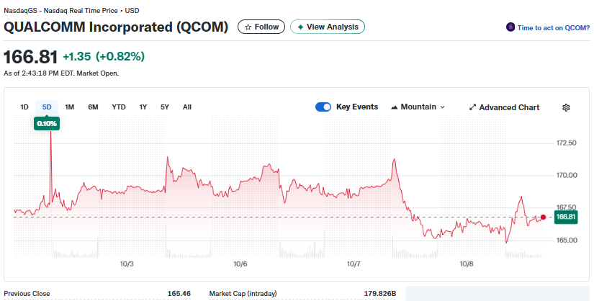Toggle the Key Events switch
The height and width of the screenshot is (301, 594).
tap(323, 107)
